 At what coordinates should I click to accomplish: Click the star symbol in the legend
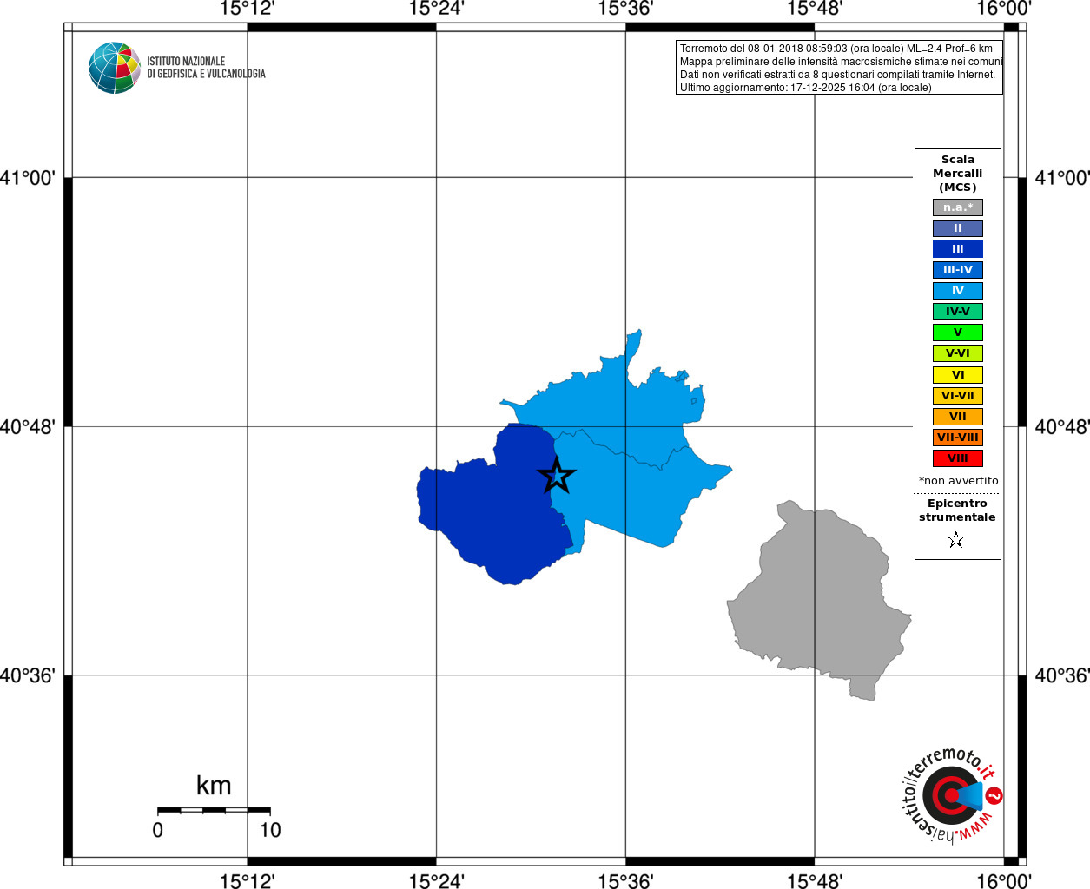click(956, 540)
